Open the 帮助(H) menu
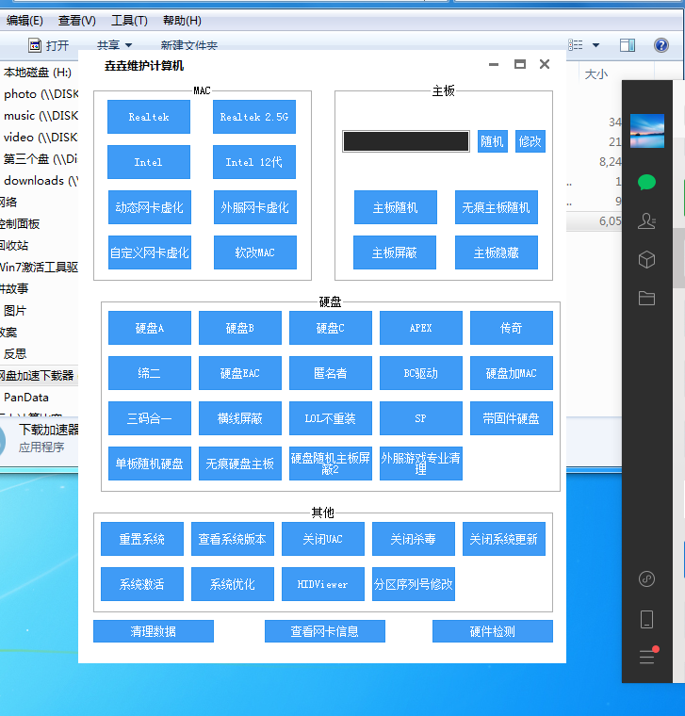 (182, 21)
